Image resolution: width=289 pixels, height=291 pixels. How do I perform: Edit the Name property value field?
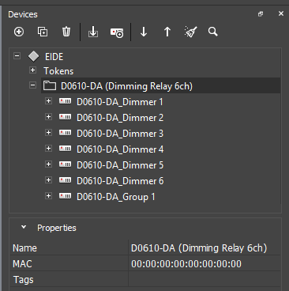[x=205, y=248]
